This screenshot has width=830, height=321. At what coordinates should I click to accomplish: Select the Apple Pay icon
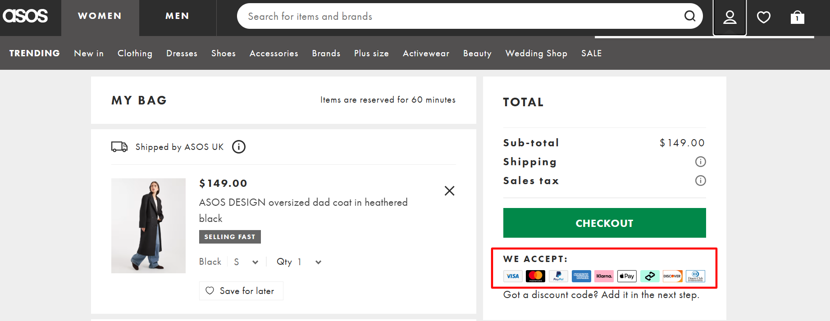(x=627, y=276)
